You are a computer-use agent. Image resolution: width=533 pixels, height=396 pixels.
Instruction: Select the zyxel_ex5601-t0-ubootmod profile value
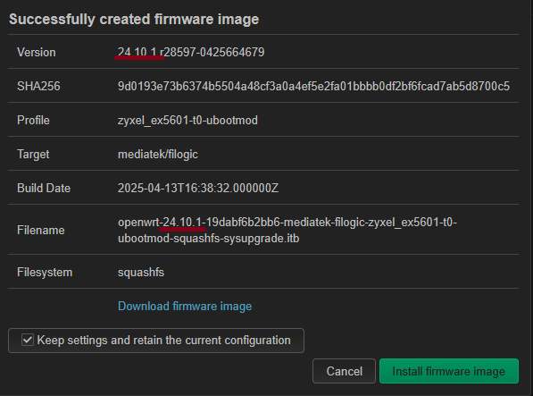pyautogui.click(x=187, y=120)
